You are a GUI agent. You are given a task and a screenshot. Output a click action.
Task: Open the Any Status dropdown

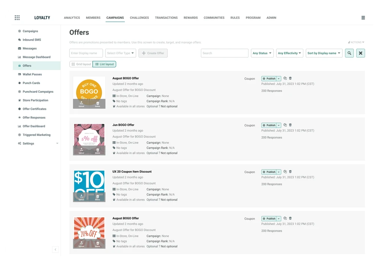click(262, 53)
